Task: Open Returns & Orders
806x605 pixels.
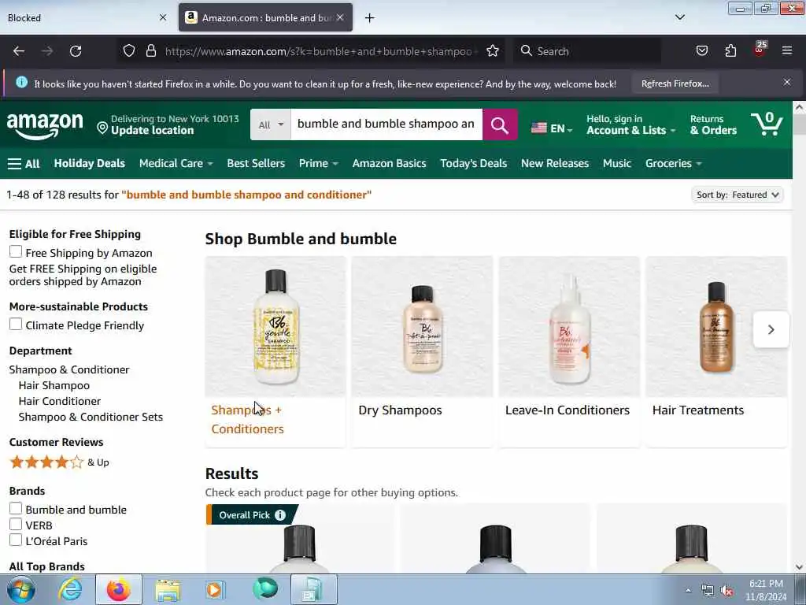Action: [x=713, y=124]
